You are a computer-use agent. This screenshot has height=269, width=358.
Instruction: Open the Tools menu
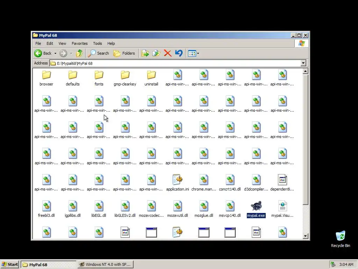pyautogui.click(x=97, y=43)
